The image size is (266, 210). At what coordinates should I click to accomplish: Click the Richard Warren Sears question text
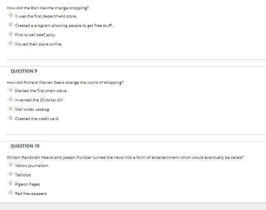click(x=65, y=83)
